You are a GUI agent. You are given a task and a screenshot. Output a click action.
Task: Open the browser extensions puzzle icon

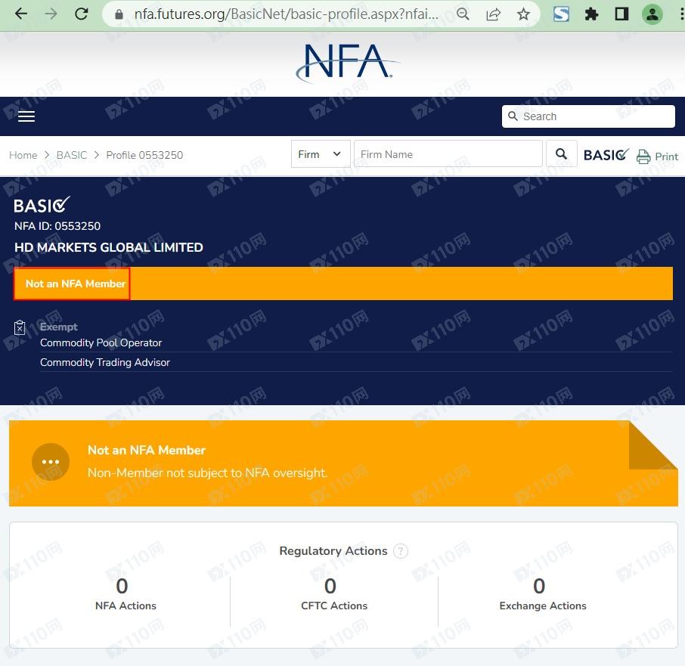point(591,14)
